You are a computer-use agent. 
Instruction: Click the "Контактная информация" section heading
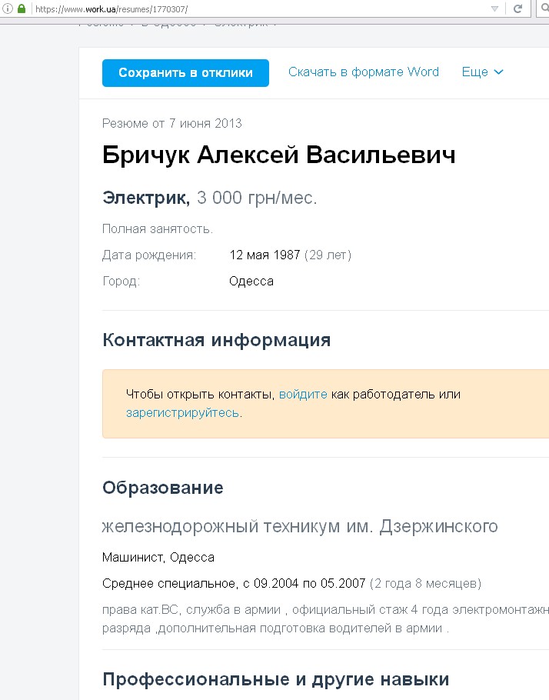click(217, 340)
